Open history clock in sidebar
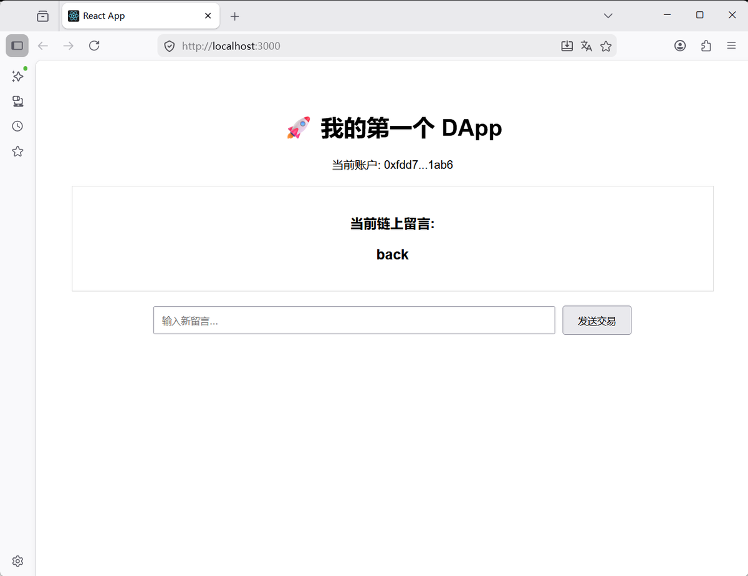748x576 pixels. tap(17, 126)
